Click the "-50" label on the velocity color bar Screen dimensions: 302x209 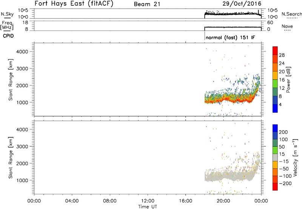tap(284, 169)
